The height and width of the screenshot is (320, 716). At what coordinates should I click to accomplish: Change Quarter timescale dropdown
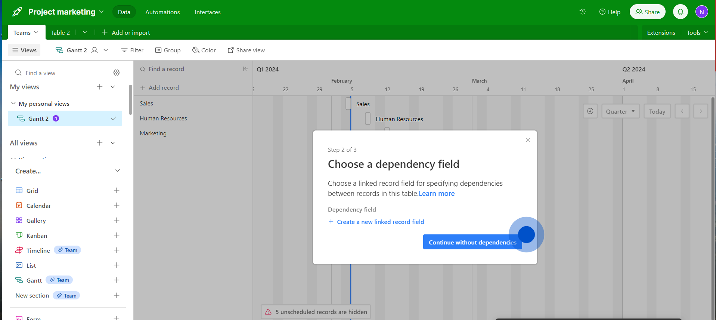pyautogui.click(x=620, y=111)
